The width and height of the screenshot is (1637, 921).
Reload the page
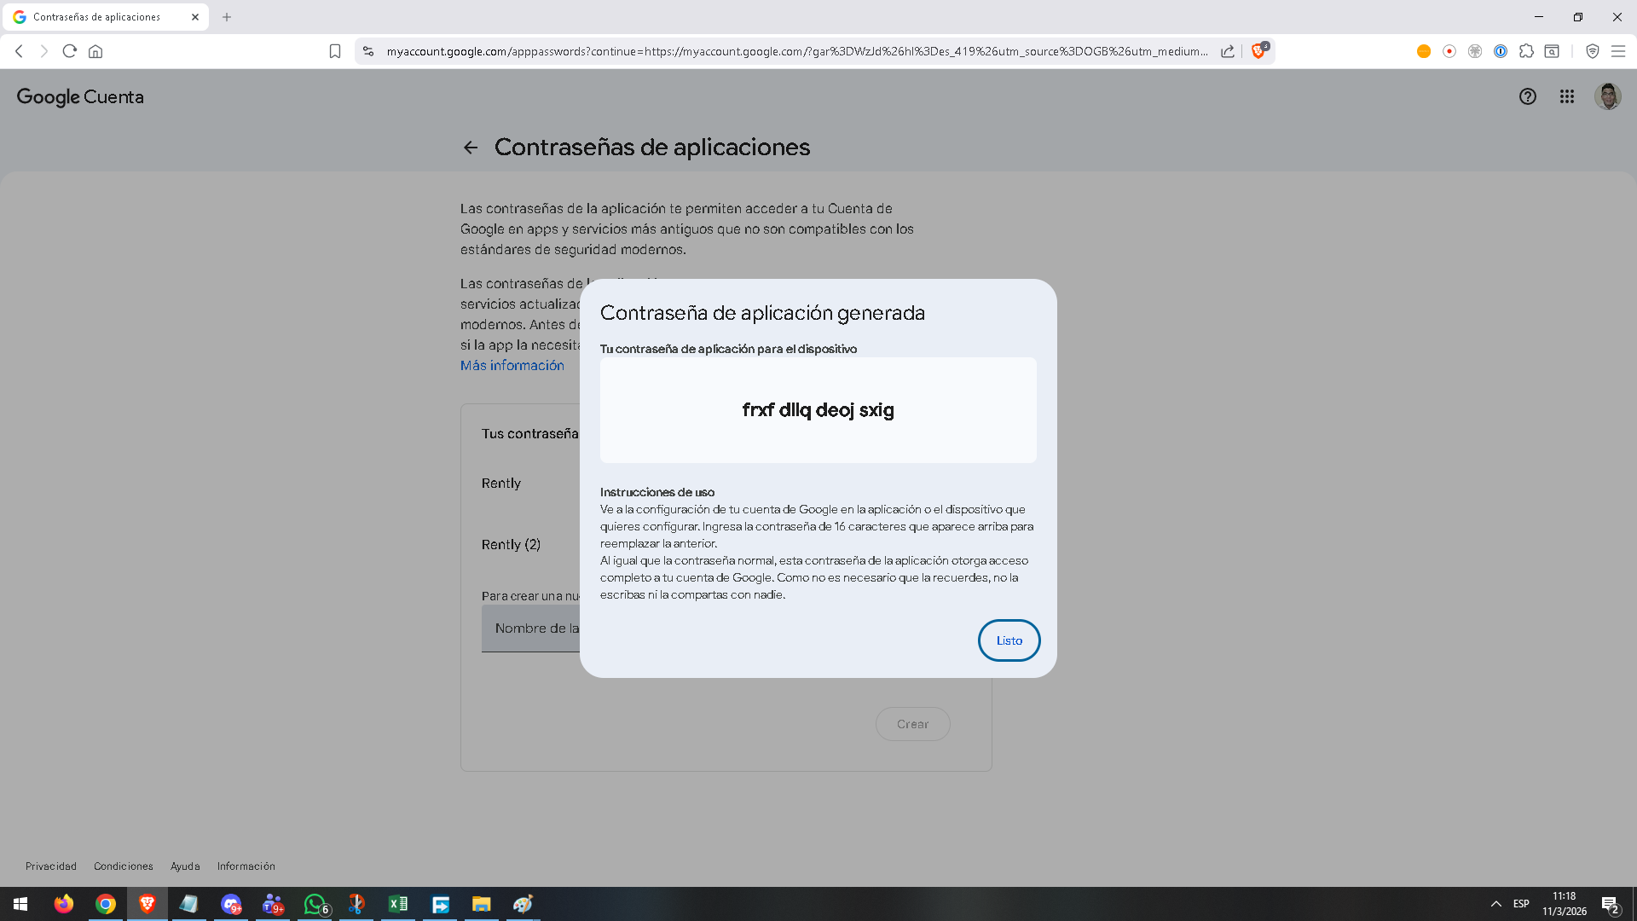[70, 51]
